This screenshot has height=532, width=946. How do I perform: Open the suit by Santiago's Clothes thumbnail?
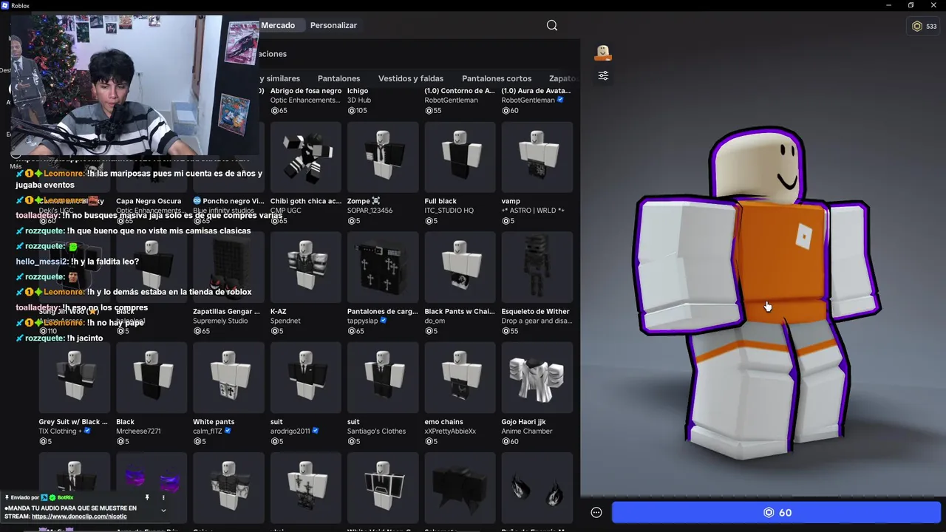(x=383, y=378)
